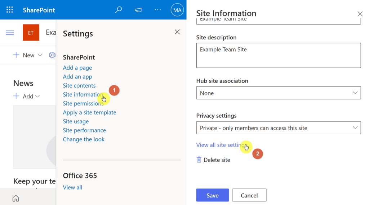Select Add a page link
This screenshot has height=205, width=369.
[77, 68]
